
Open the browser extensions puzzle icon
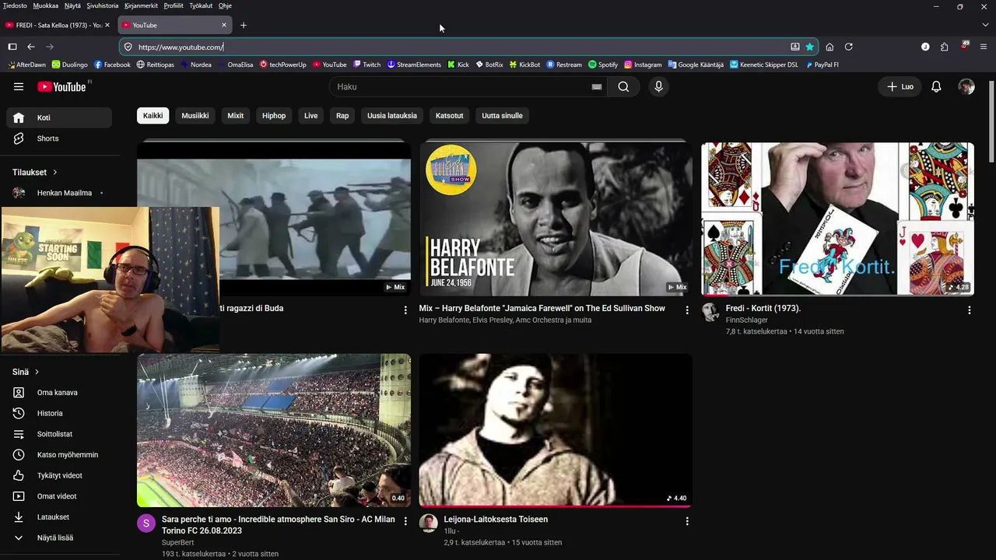(x=944, y=47)
